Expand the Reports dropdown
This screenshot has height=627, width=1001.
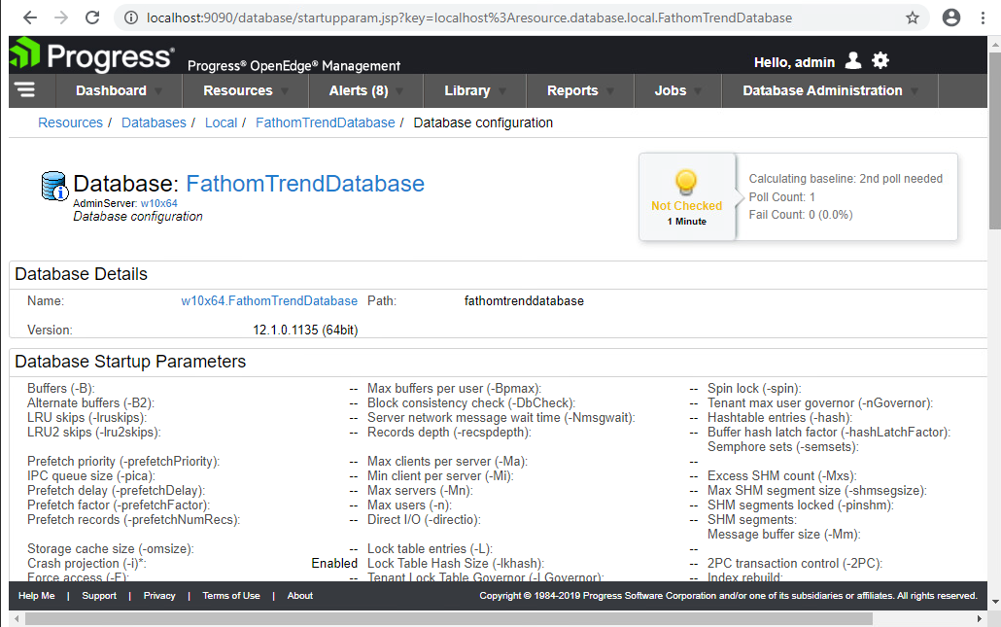[572, 90]
